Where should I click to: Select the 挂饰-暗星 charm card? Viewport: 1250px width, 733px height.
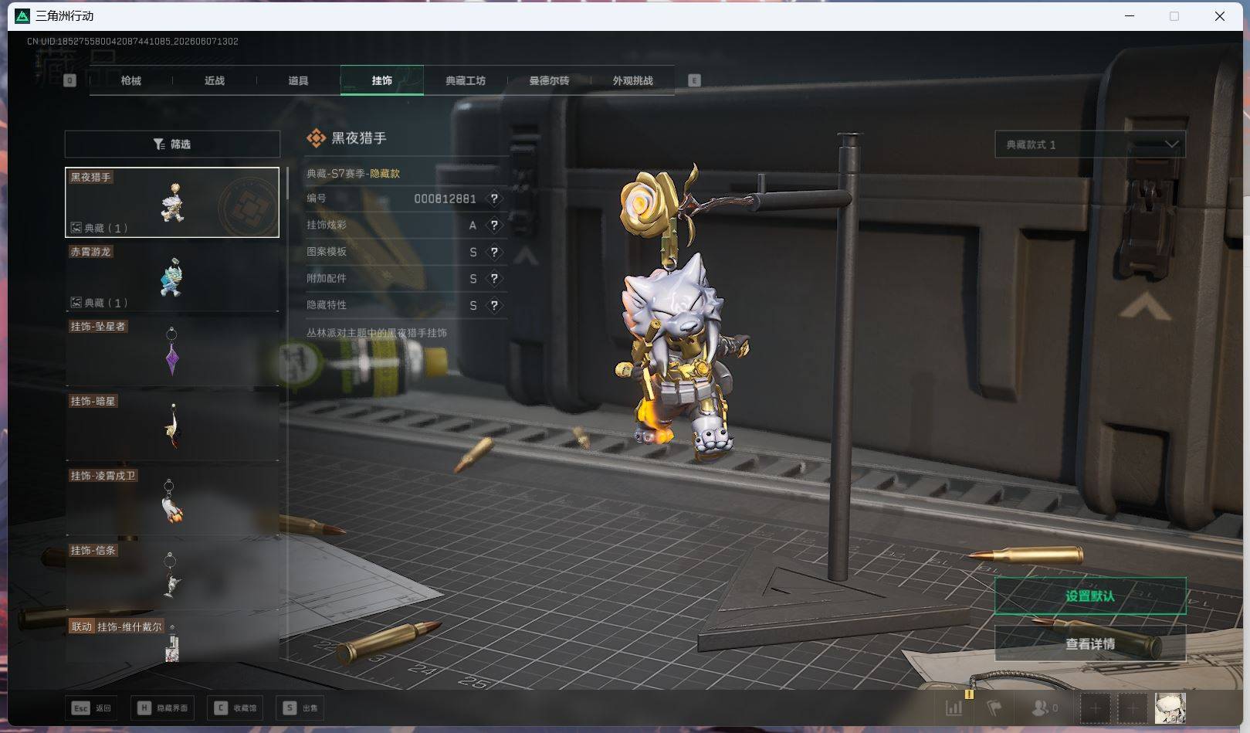pos(172,426)
